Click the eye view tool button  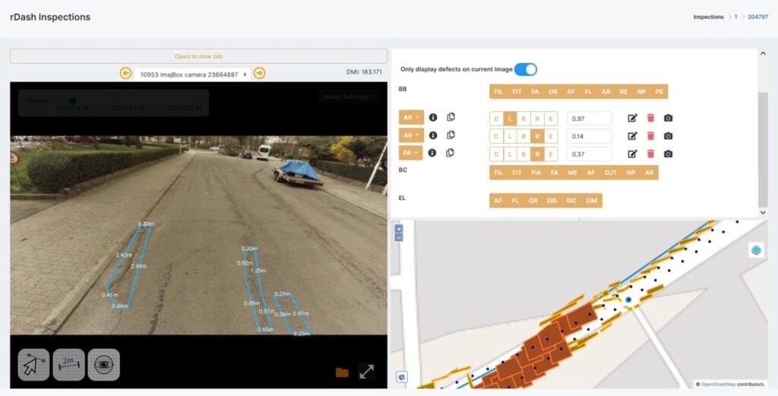103,365
